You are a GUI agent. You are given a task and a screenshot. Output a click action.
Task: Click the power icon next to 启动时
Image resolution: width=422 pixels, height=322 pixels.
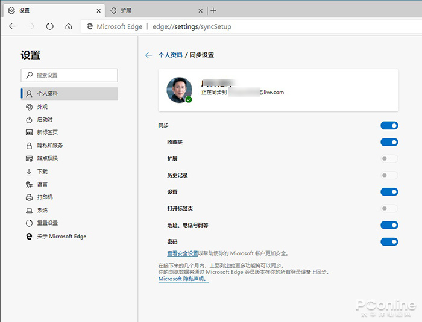29,120
